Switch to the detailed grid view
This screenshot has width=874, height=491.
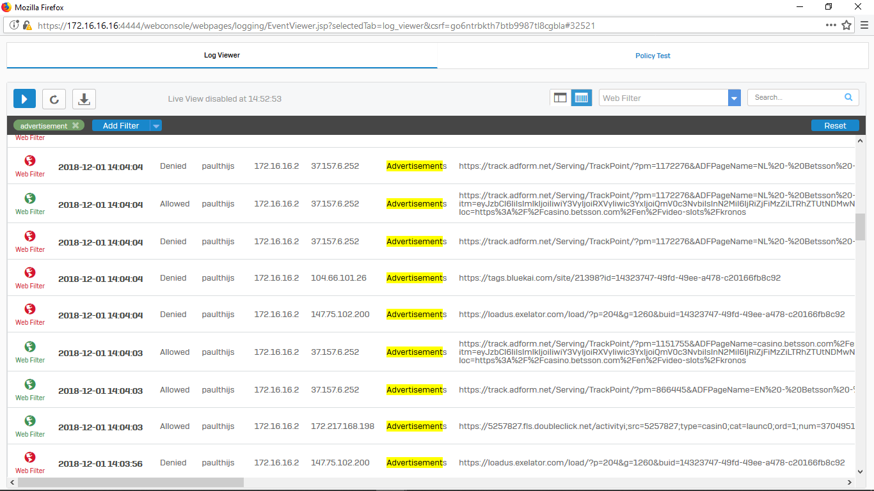581,98
